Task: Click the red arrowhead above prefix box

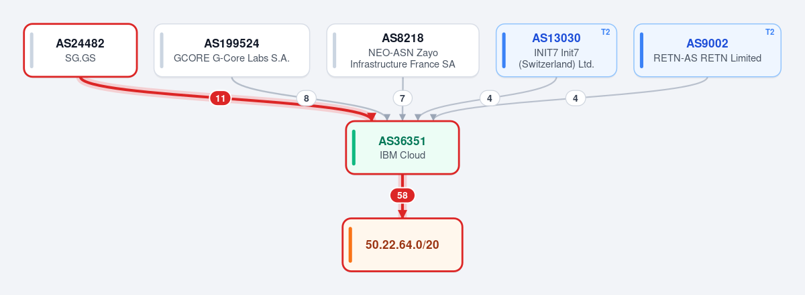Action: click(x=402, y=213)
